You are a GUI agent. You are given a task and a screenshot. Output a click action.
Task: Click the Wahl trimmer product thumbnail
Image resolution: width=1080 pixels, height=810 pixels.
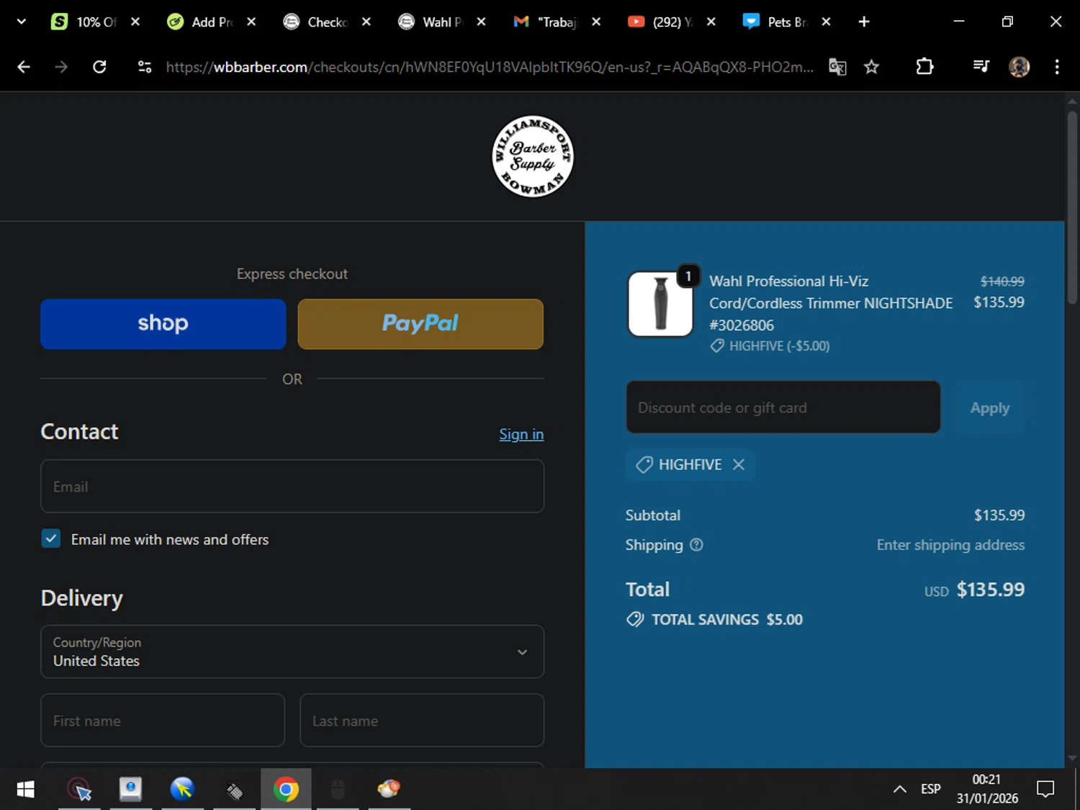pyautogui.click(x=660, y=304)
